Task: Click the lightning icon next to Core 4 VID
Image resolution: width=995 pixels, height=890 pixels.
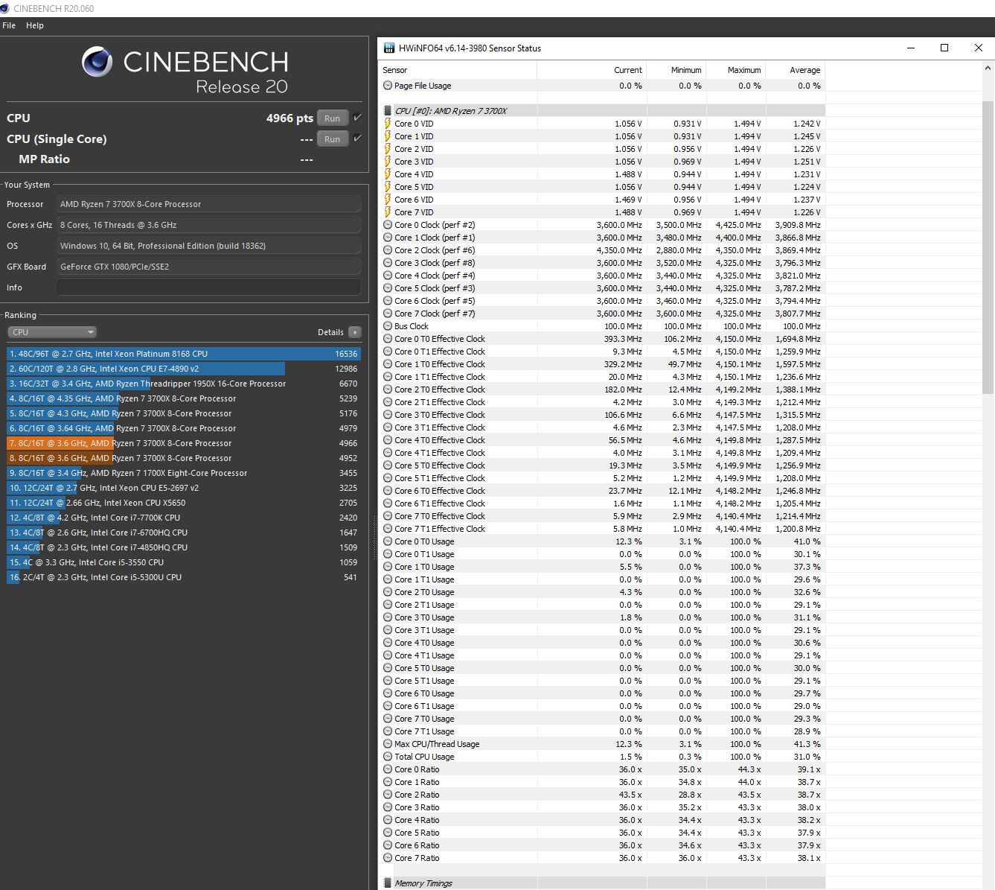Action: tap(387, 174)
